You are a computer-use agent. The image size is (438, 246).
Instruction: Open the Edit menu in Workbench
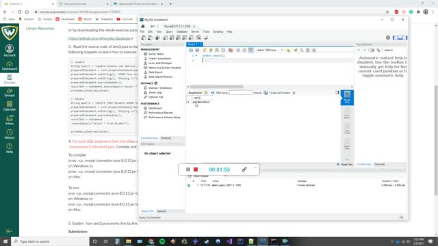pos(151,32)
